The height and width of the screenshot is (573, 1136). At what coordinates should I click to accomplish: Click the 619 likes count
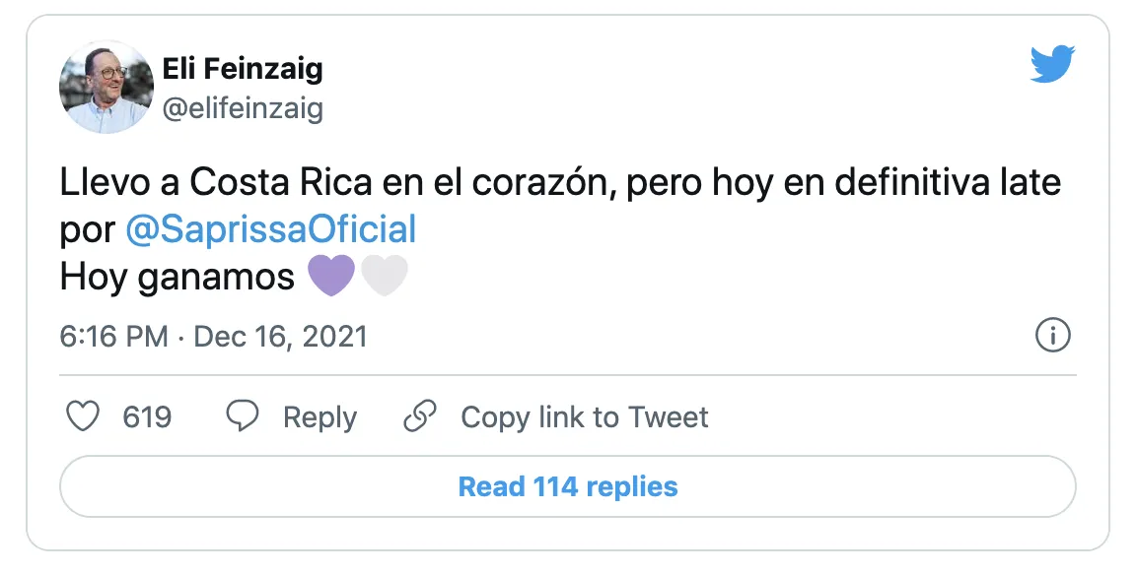(x=147, y=417)
